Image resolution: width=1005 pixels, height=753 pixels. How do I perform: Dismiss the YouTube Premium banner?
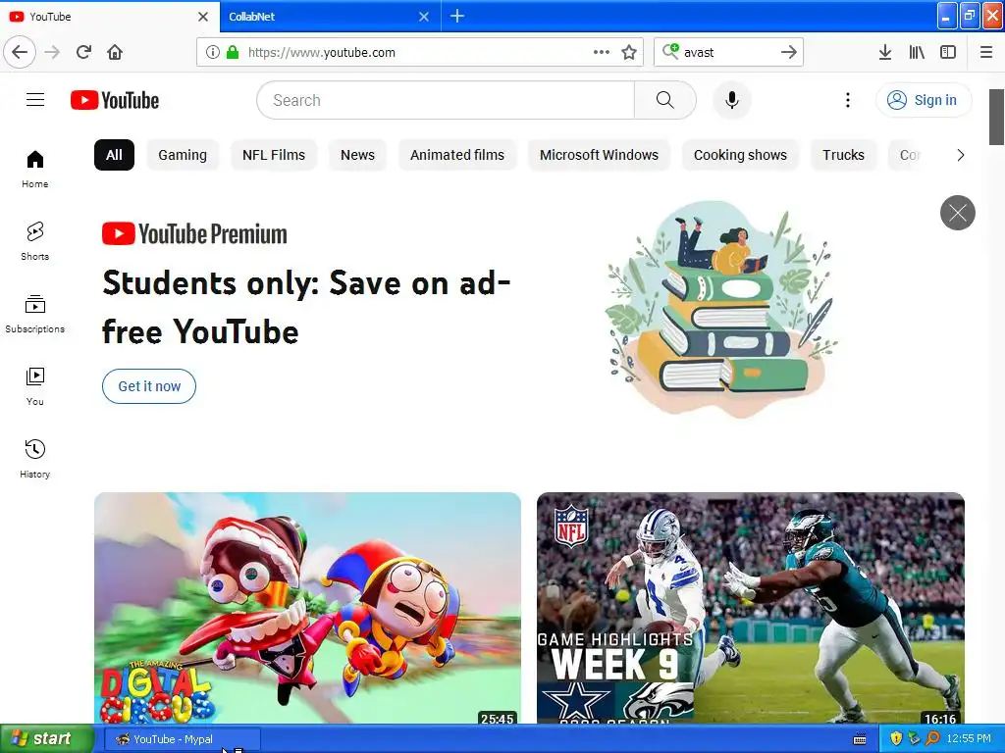(958, 213)
